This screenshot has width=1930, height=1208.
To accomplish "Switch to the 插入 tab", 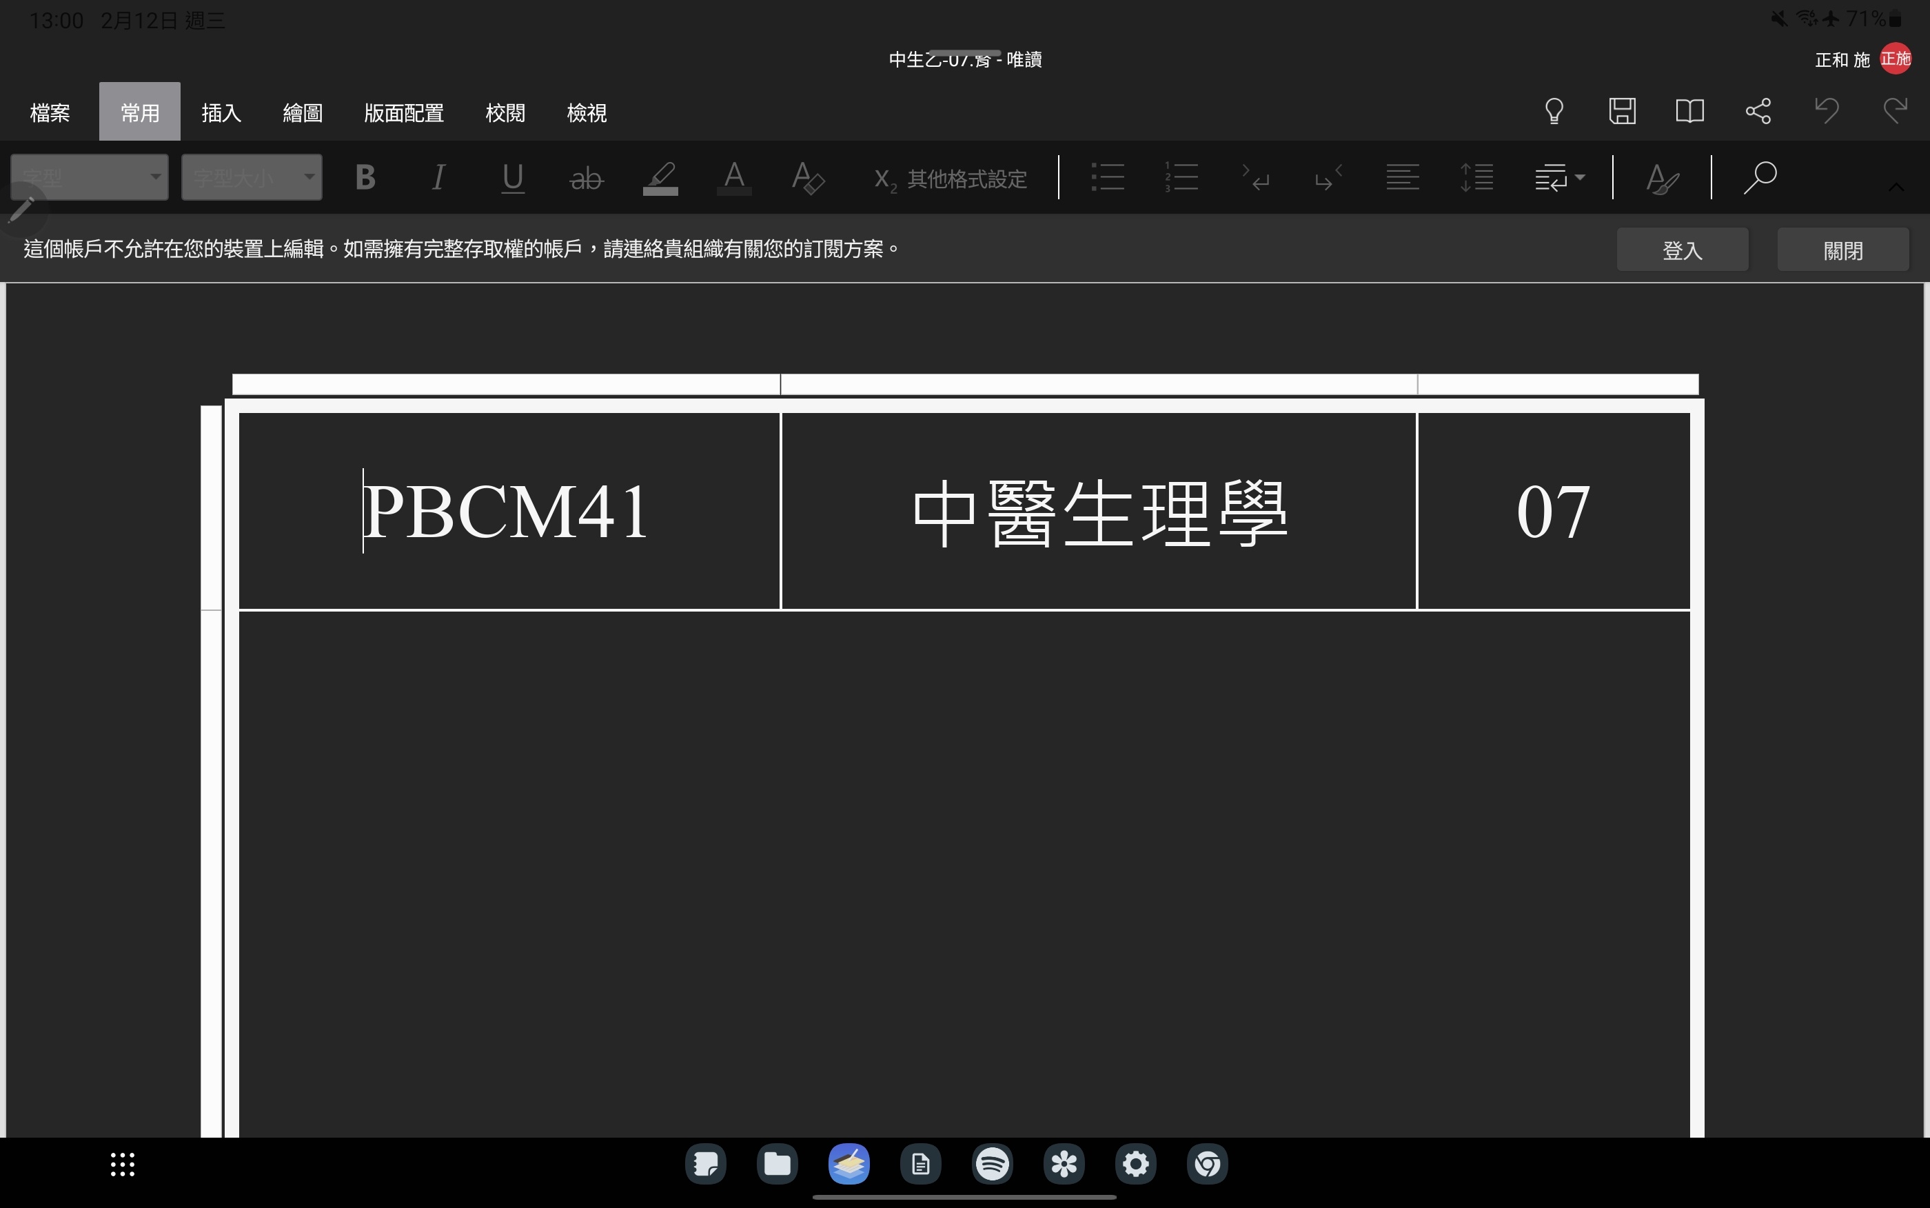I will click(221, 112).
